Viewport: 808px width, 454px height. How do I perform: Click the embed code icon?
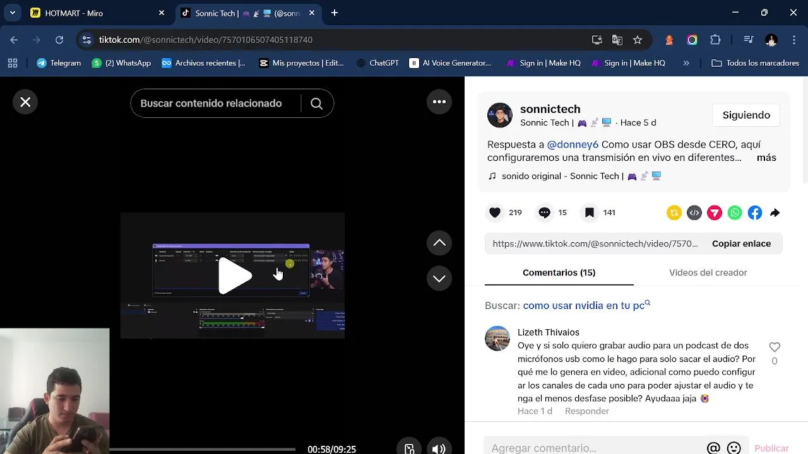[x=694, y=213]
